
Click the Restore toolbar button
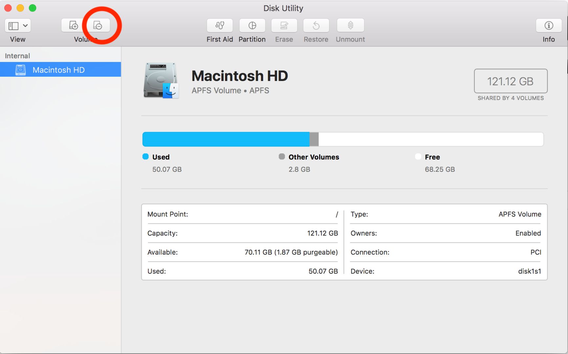pyautogui.click(x=316, y=26)
